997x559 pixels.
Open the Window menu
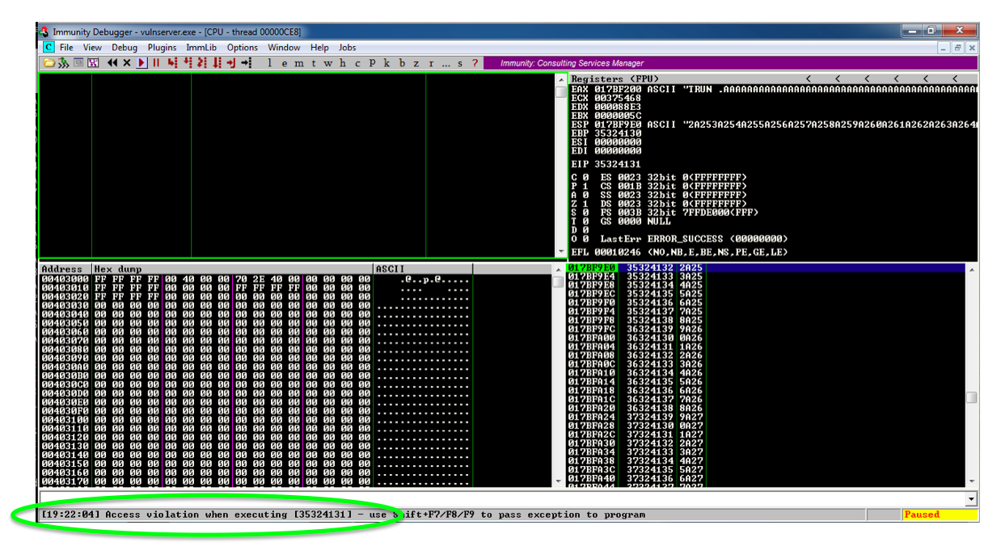point(284,48)
